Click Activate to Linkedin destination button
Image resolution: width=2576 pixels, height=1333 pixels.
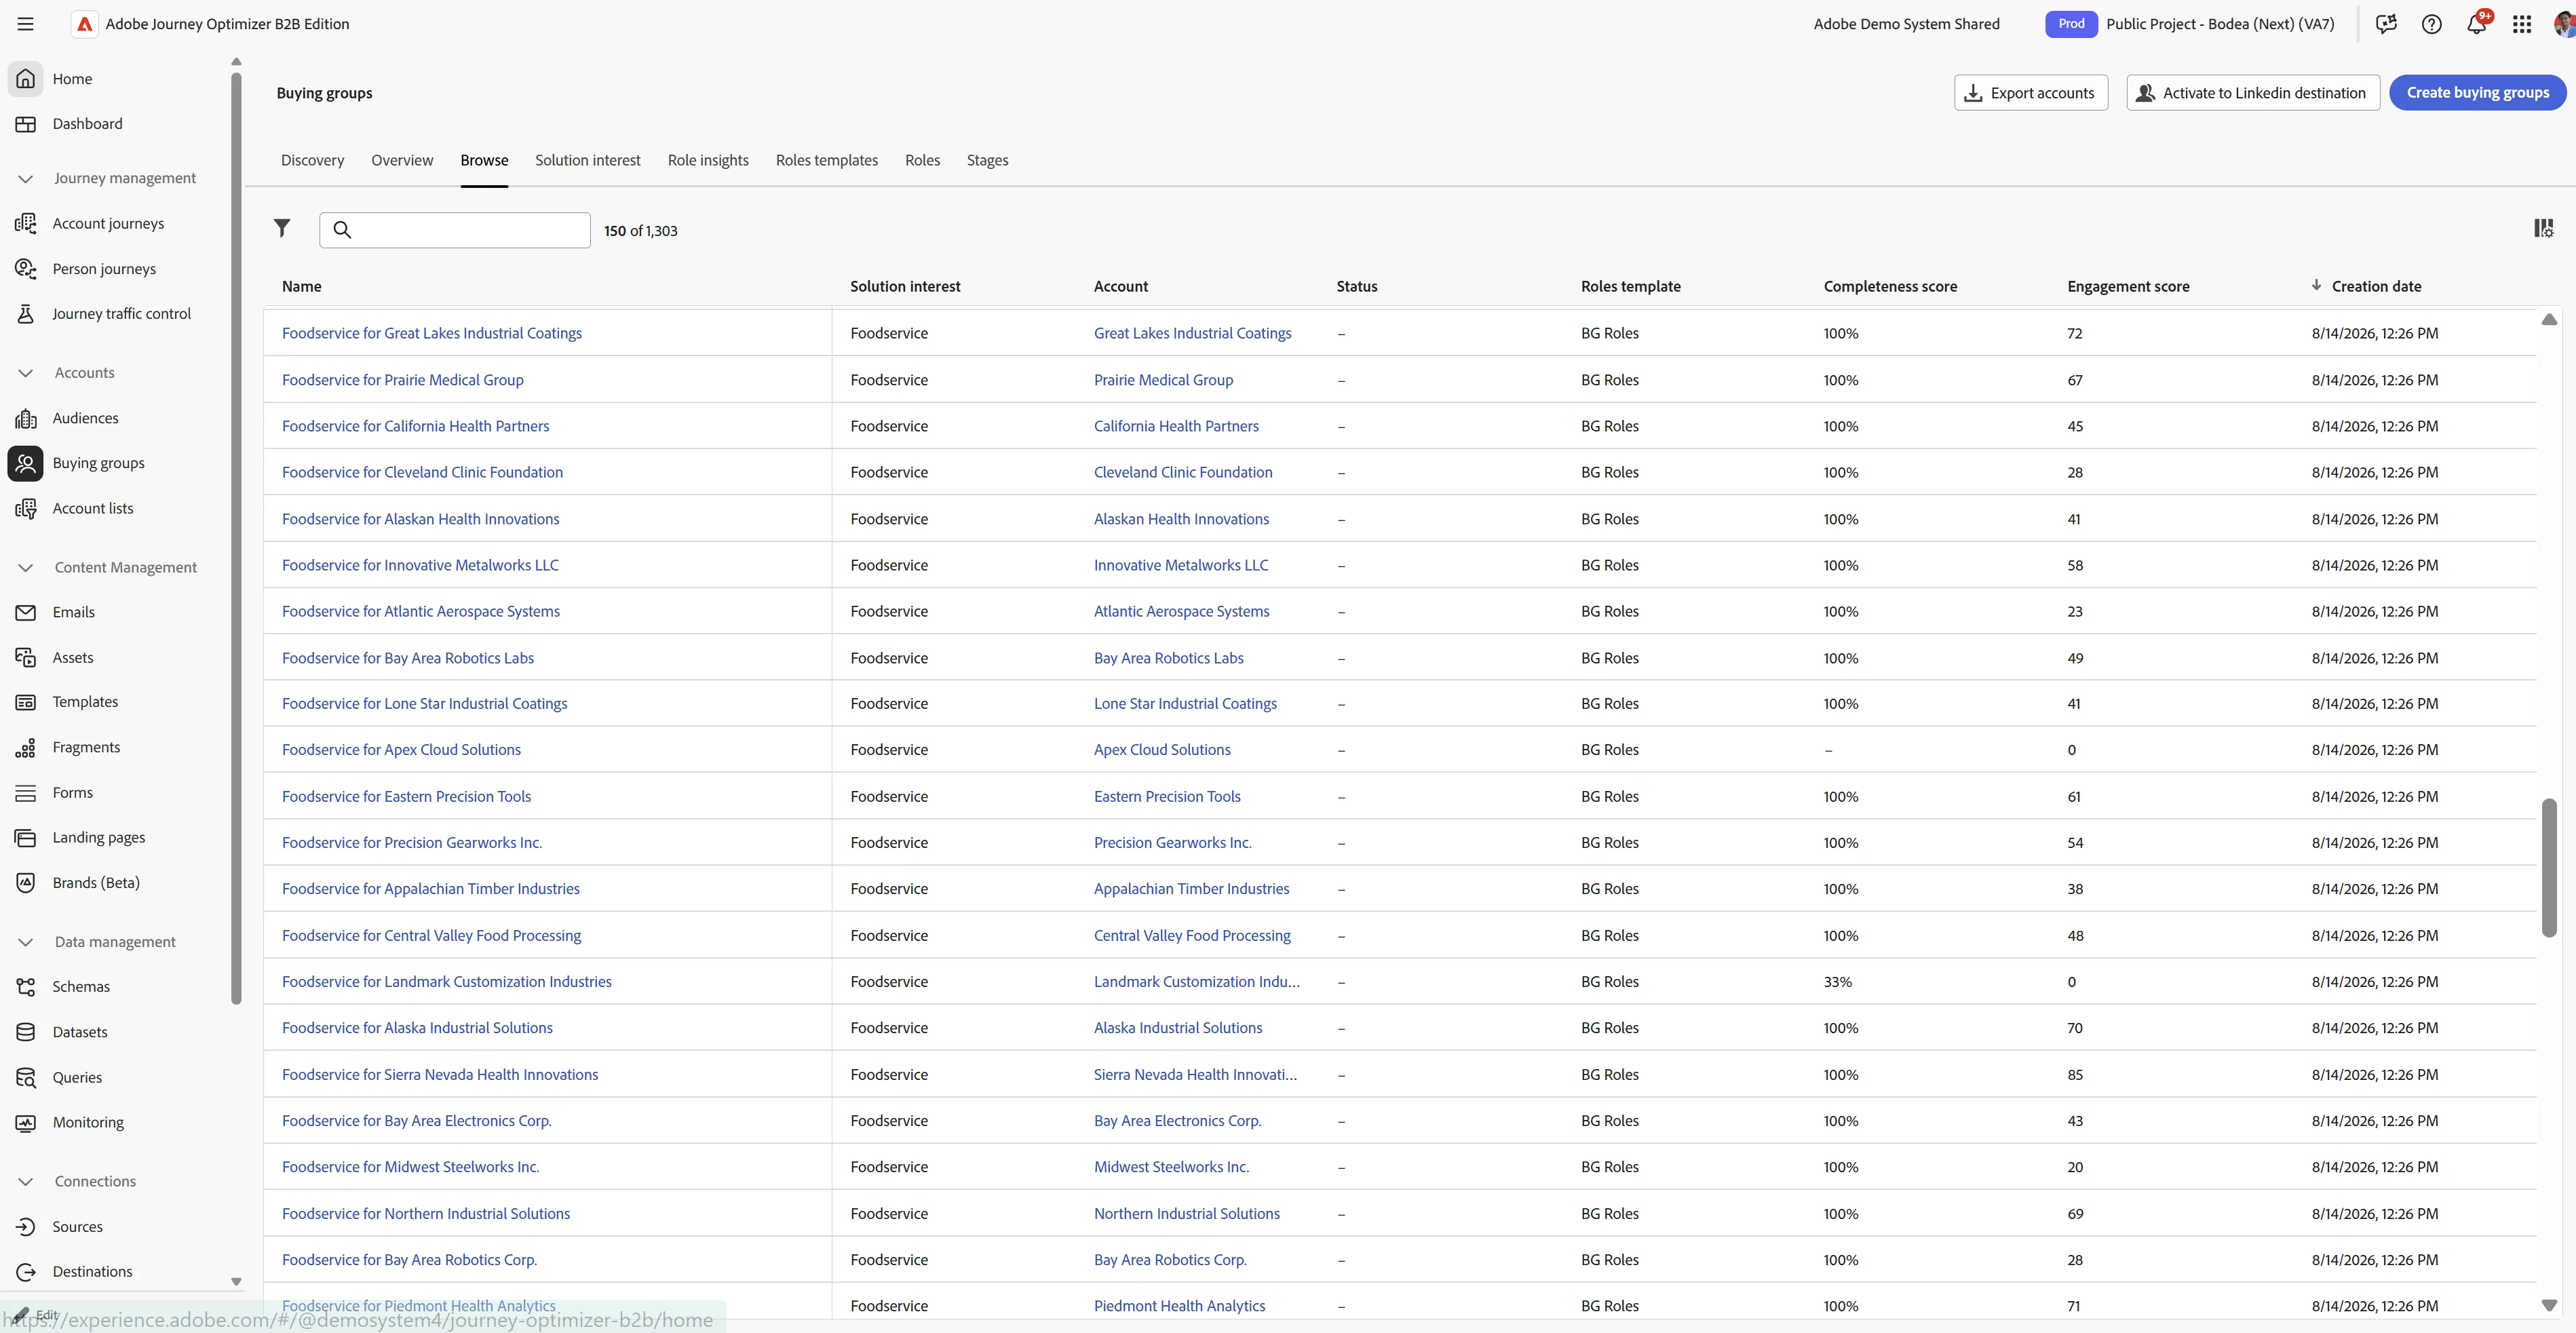coord(2252,92)
